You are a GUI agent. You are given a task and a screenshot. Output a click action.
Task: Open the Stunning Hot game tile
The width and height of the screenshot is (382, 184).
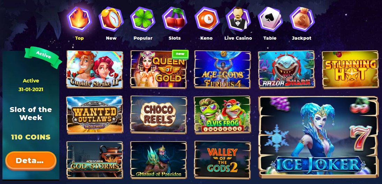[350, 70]
